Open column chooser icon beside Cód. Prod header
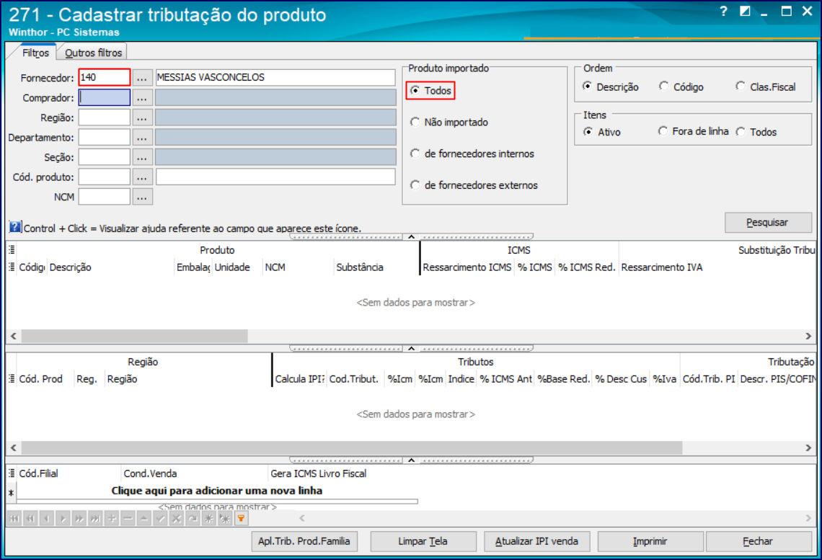Viewport: 822px width, 560px height. coord(12,378)
